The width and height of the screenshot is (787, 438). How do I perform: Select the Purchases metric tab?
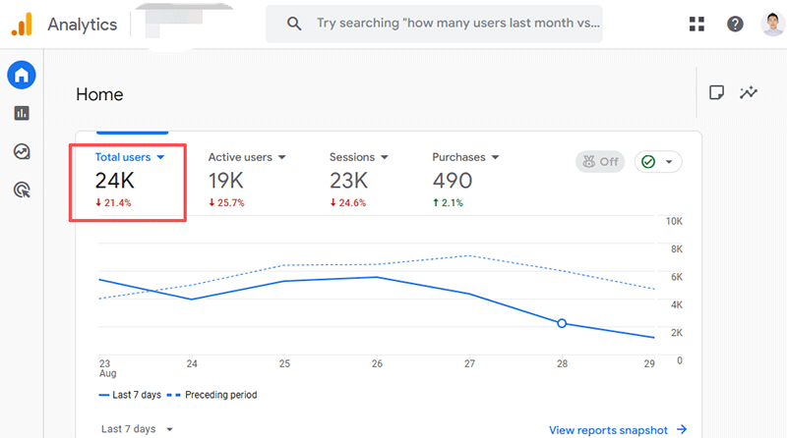pos(465,157)
